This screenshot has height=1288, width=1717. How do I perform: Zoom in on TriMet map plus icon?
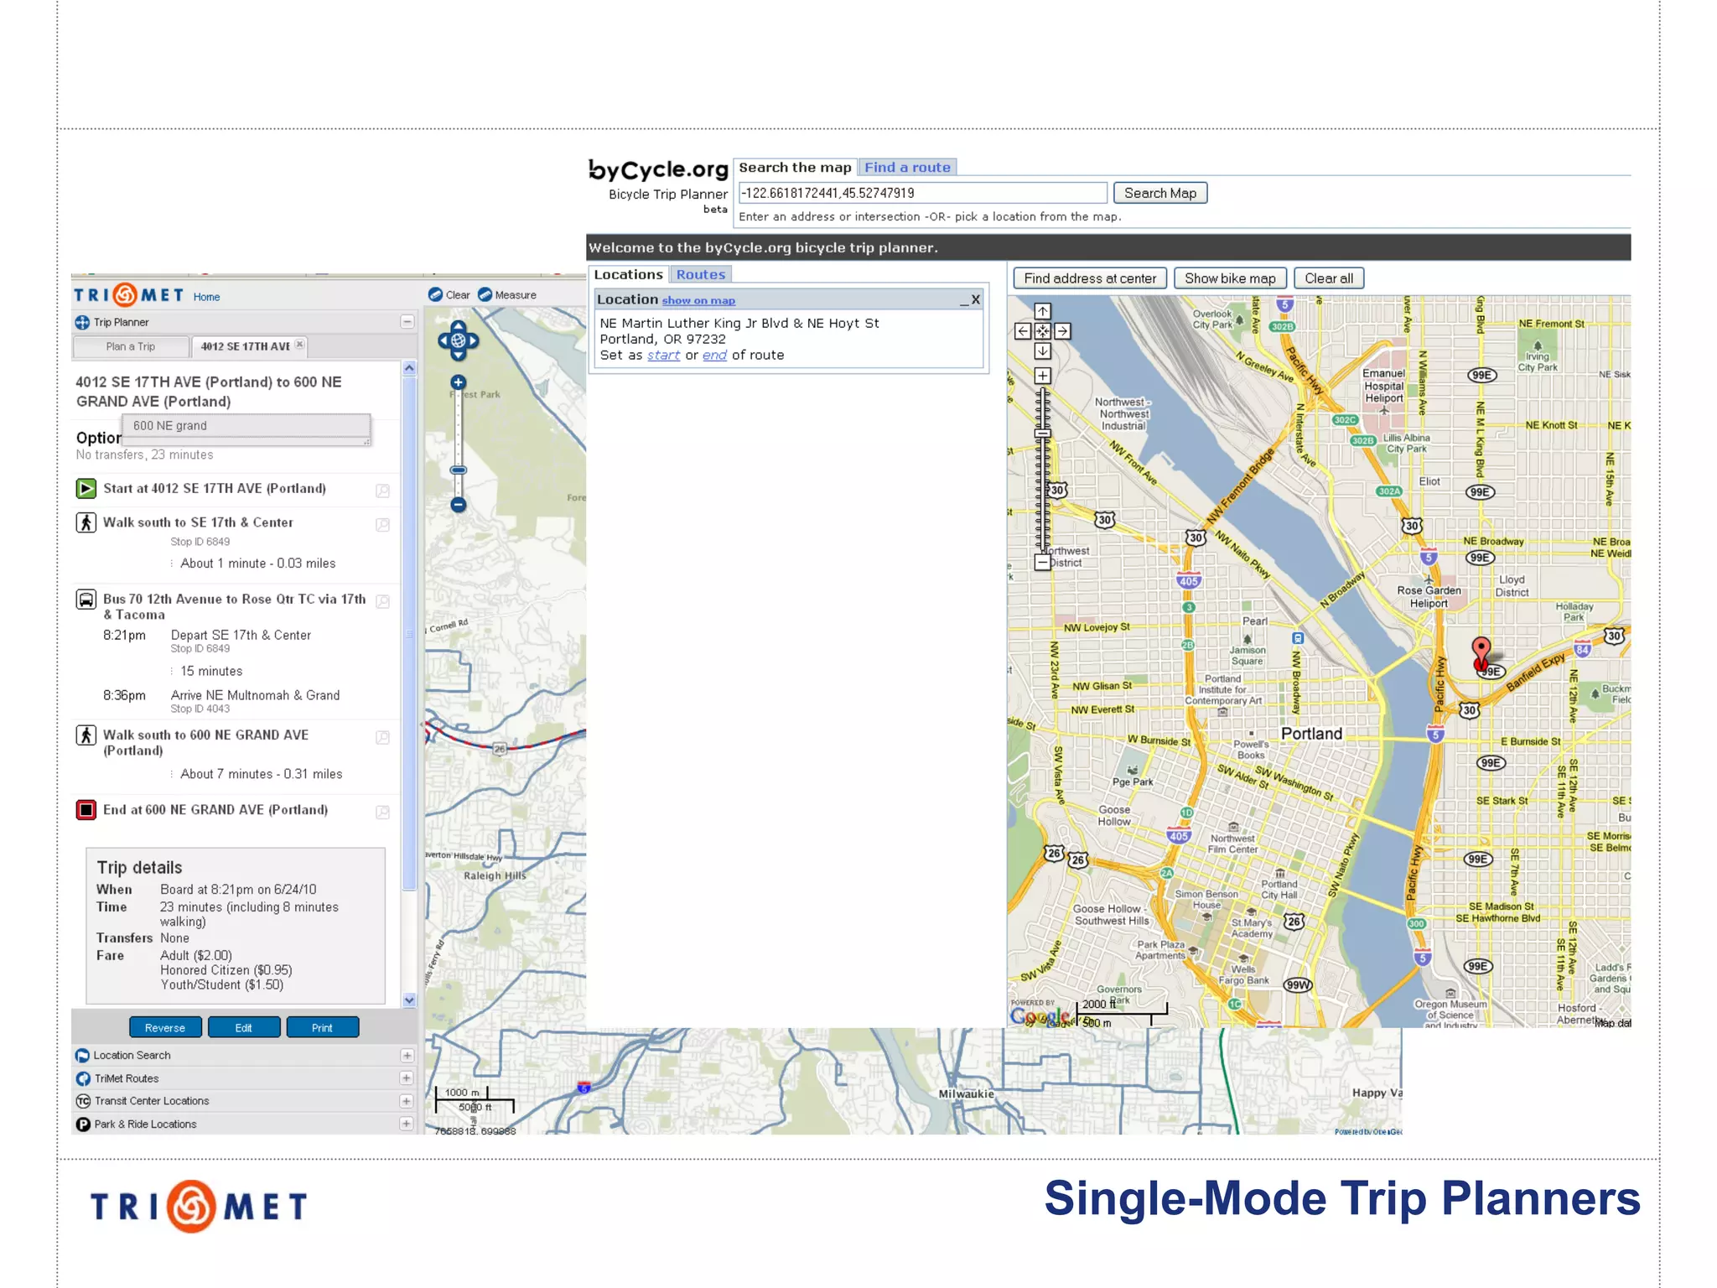[x=458, y=382]
